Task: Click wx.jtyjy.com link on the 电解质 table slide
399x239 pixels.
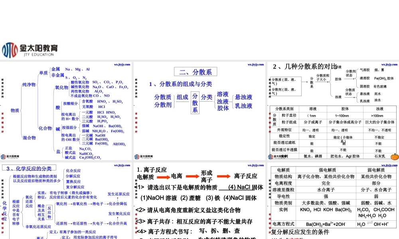Action: (x=389, y=165)
